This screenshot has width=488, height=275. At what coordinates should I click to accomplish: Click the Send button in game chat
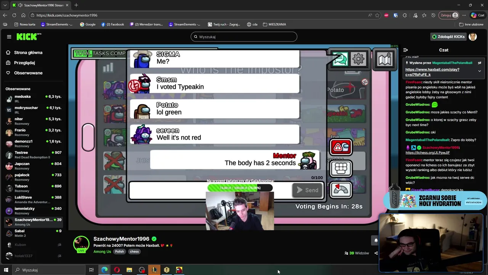click(307, 190)
